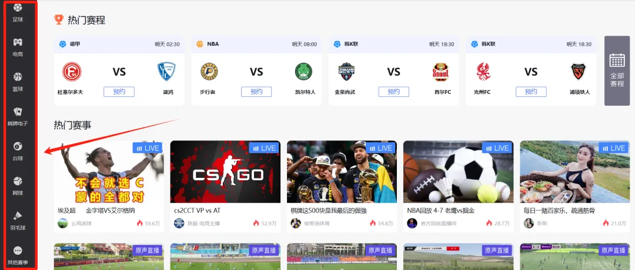The image size is (635, 270).
Task: Select the 羽毛球 badminton shuttlecock icon
Action: 18,215
